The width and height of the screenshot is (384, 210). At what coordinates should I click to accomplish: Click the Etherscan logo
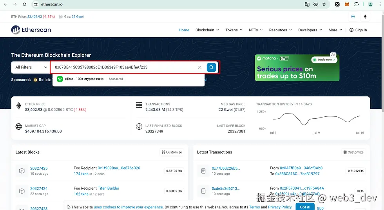tap(31, 30)
